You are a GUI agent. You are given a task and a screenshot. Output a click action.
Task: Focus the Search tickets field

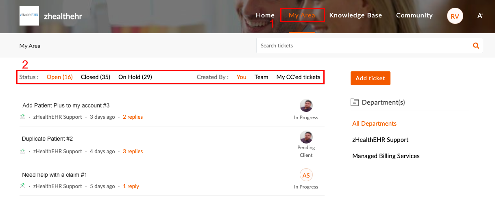[x=365, y=46]
